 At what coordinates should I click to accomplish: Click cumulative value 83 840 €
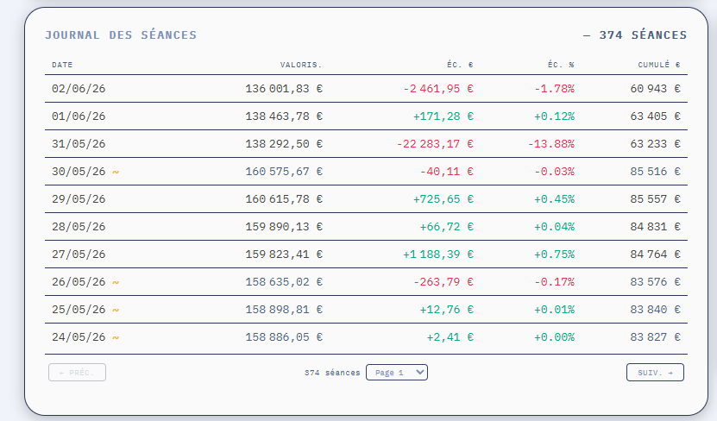pos(655,310)
